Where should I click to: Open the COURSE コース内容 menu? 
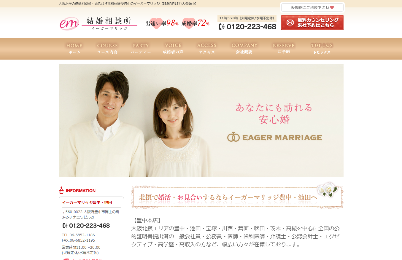[x=107, y=49]
